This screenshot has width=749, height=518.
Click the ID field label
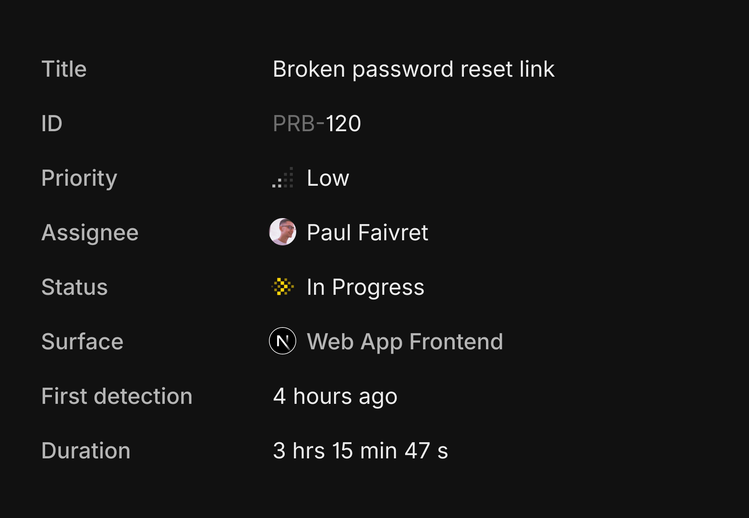pyautogui.click(x=52, y=124)
